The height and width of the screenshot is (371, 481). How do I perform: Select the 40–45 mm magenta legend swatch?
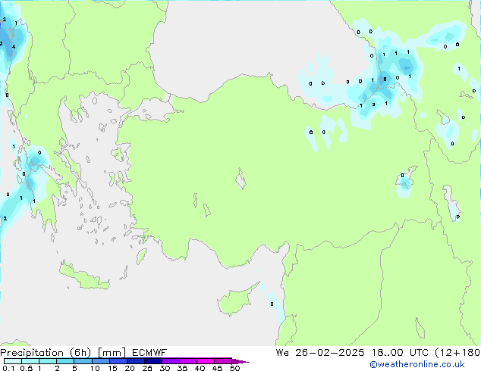(206, 361)
